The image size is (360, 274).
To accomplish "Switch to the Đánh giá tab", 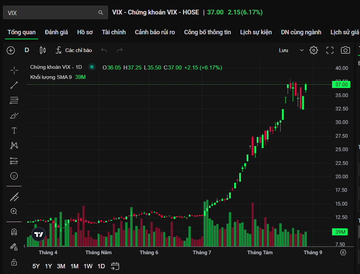I will pos(56,32).
